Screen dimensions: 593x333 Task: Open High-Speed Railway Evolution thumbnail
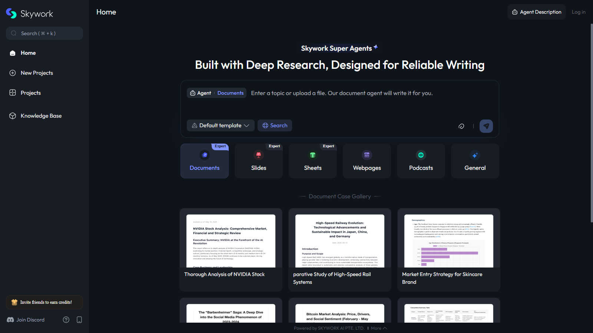340,241
